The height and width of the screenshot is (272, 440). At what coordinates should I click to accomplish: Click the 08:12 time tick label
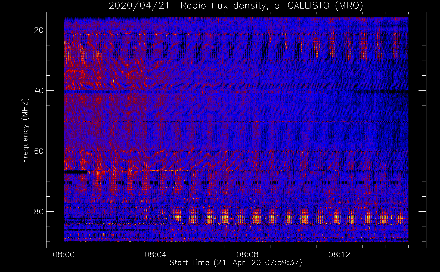click(x=339, y=255)
